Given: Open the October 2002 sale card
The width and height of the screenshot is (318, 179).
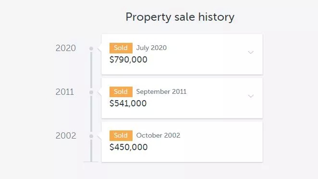Looking at the screenshot, I should (182, 142).
